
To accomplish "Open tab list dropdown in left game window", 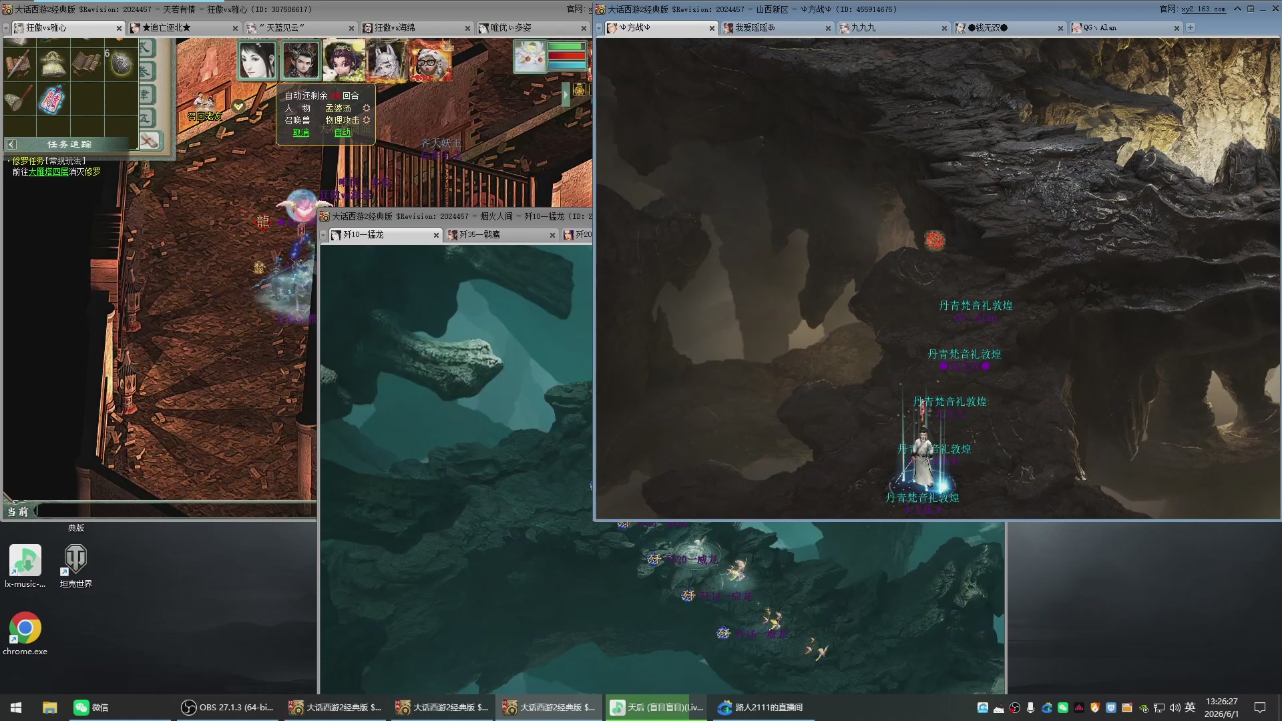I will point(6,28).
